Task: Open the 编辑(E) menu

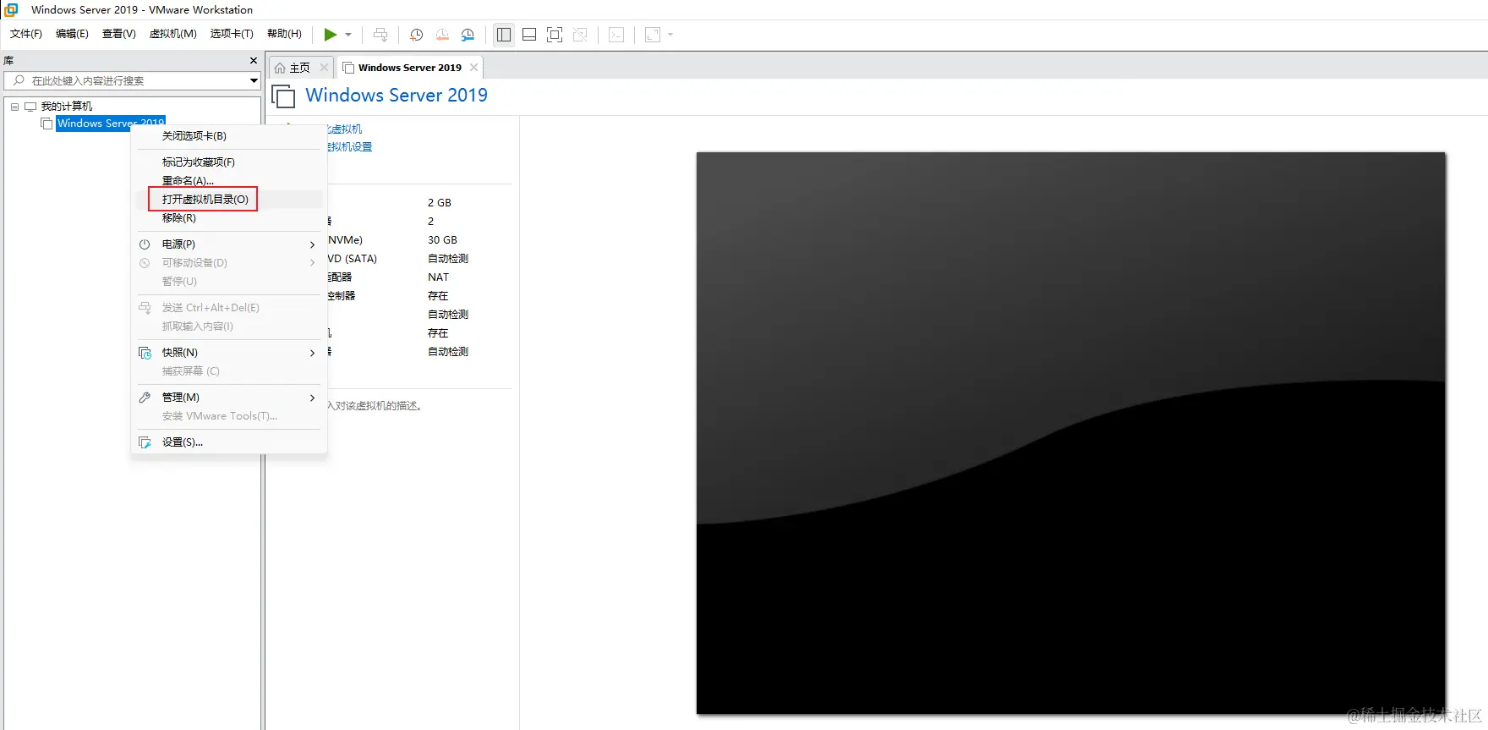Action: [72, 34]
